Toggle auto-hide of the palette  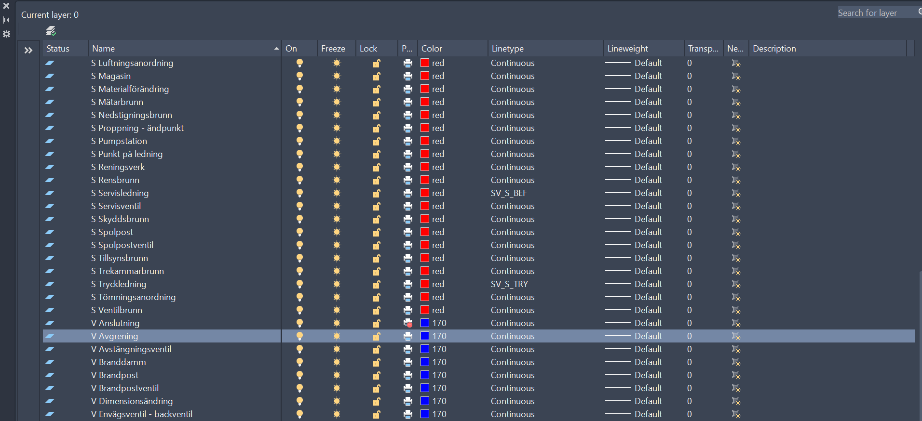(x=6, y=20)
